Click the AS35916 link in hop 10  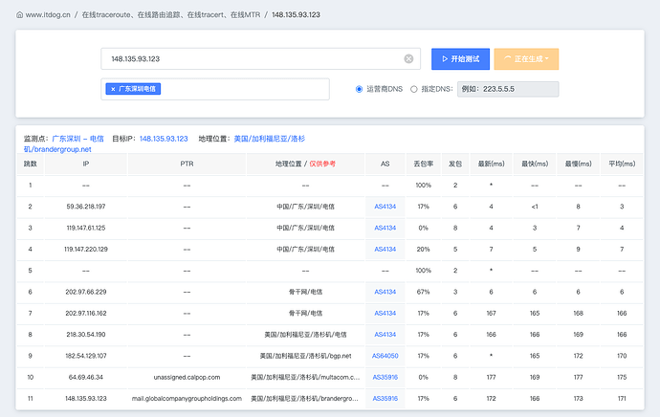[385, 377]
